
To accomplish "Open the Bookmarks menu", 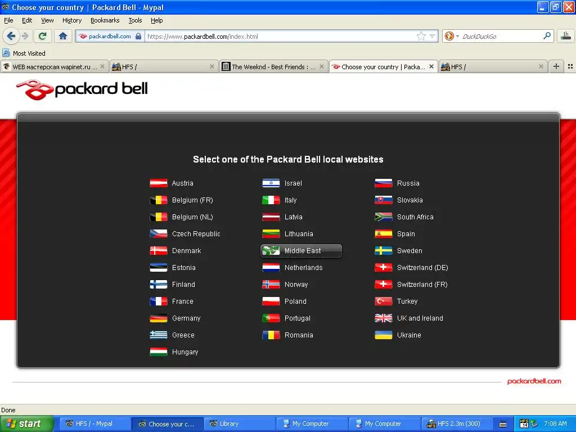I will [105, 20].
